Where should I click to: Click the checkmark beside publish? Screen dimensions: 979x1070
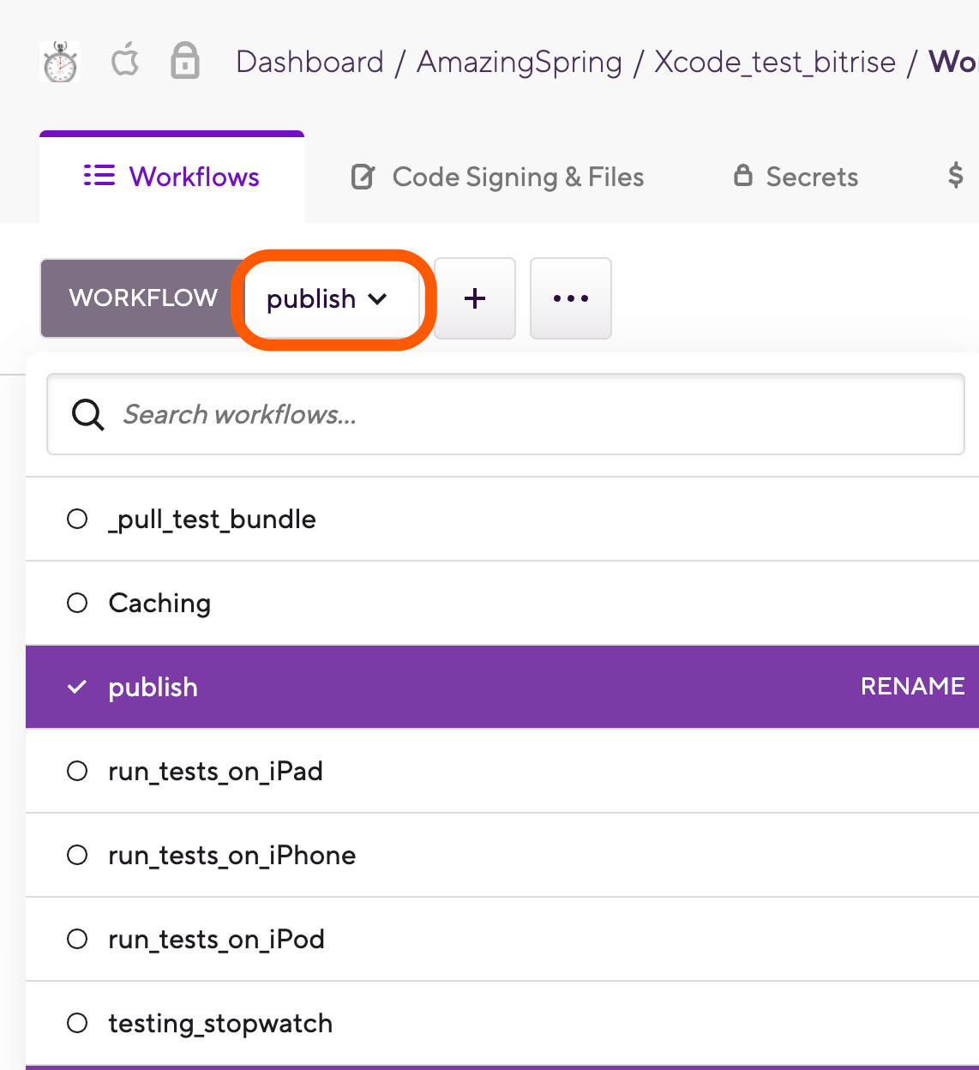77,686
